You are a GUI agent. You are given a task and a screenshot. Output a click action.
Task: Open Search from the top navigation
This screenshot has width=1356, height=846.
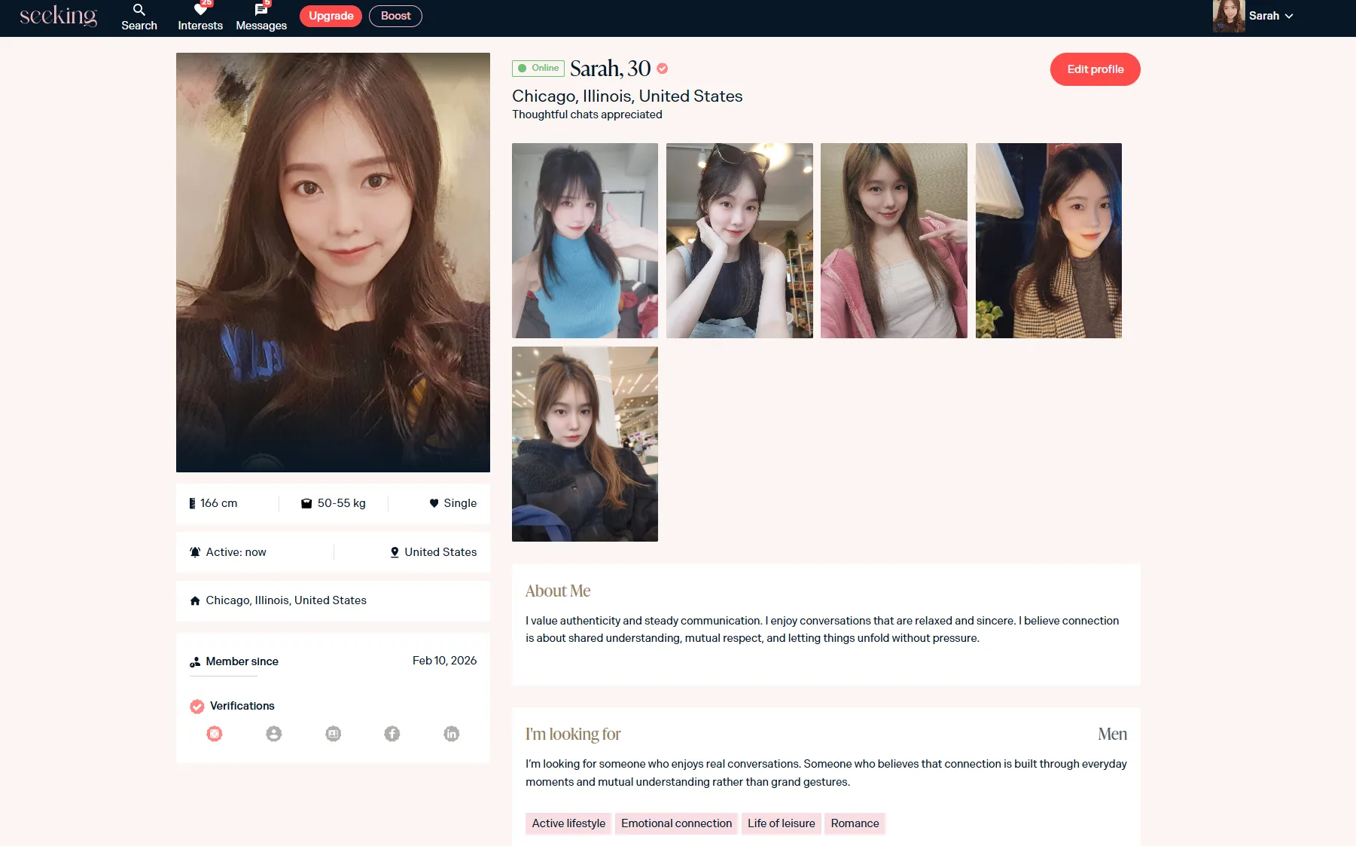[139, 17]
